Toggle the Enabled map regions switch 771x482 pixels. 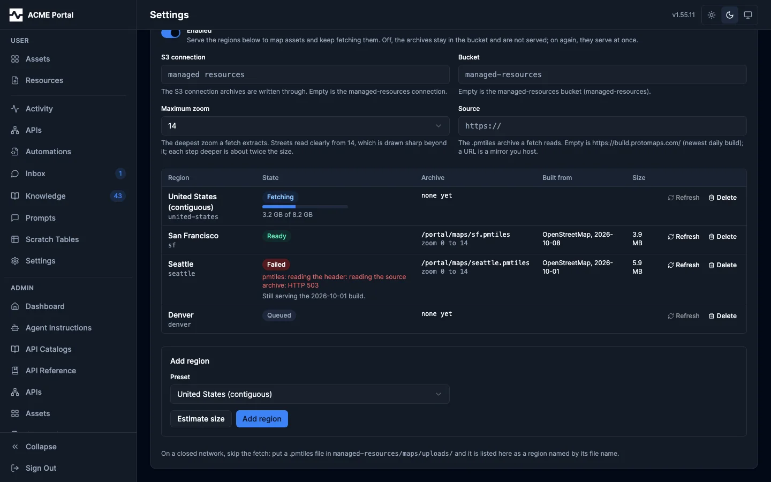click(x=171, y=33)
